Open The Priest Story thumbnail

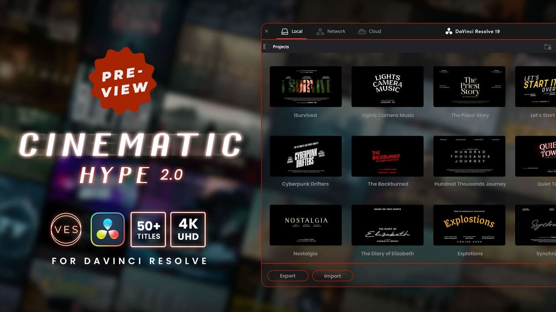469,86
